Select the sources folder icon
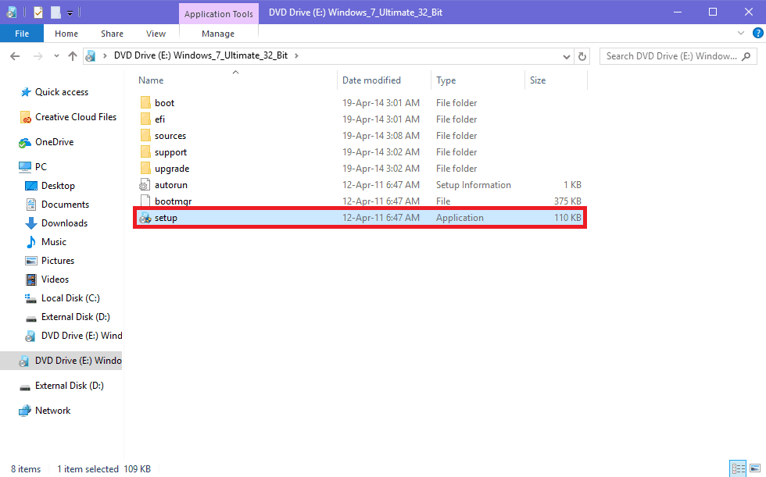The image size is (766, 477). click(145, 136)
